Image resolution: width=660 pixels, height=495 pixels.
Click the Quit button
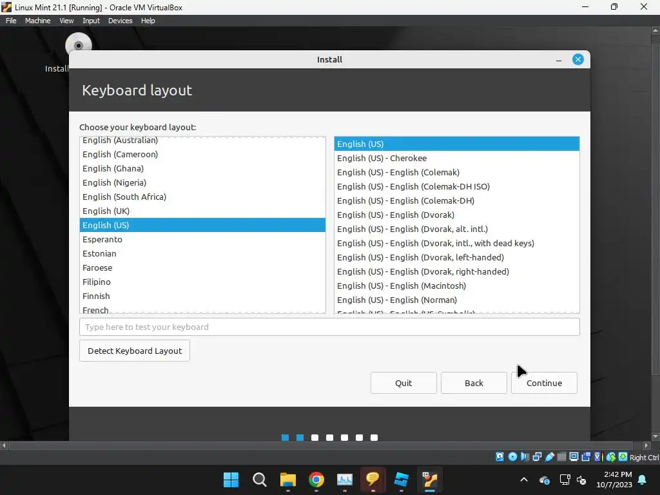(x=403, y=383)
